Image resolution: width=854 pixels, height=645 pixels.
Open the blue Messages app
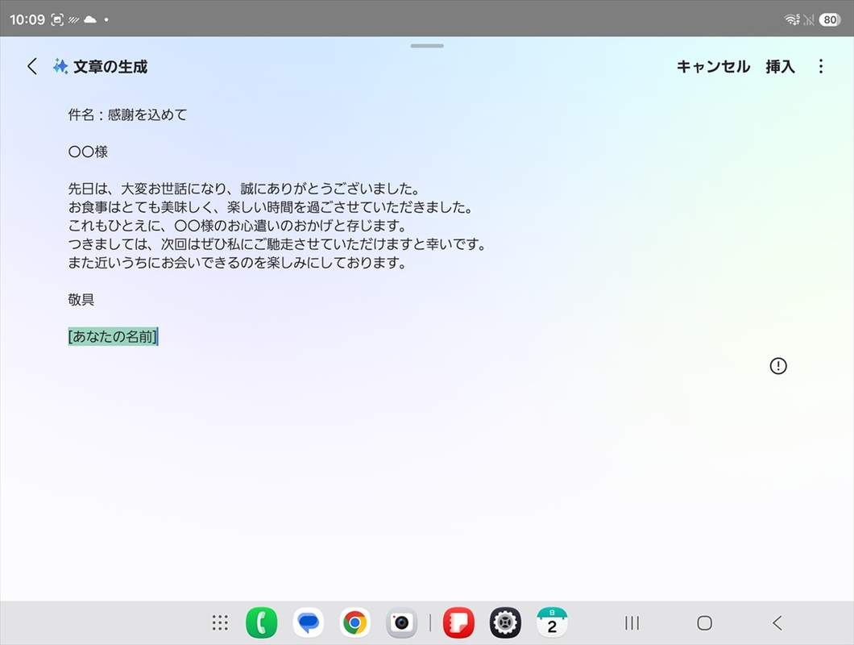[309, 622]
